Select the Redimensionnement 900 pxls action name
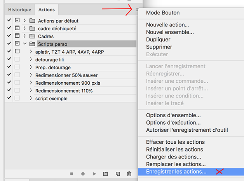Screen dimensions: 244x181 point(68,83)
